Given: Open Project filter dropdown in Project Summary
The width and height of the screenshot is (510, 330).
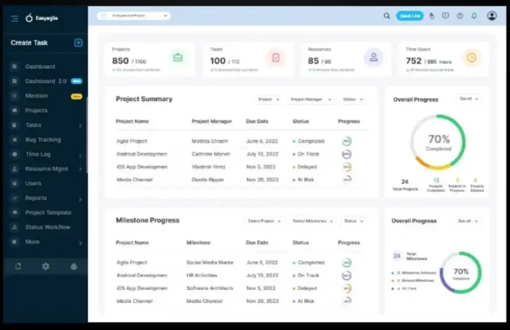Looking at the screenshot, I should [268, 100].
